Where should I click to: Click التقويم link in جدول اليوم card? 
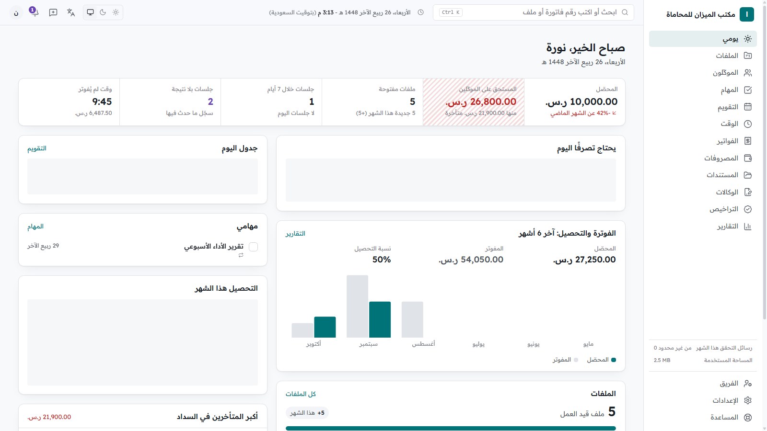pyautogui.click(x=37, y=148)
